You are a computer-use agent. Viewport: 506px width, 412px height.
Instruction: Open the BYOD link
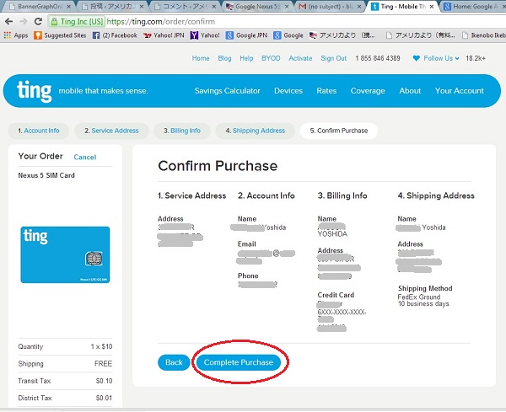pos(271,58)
